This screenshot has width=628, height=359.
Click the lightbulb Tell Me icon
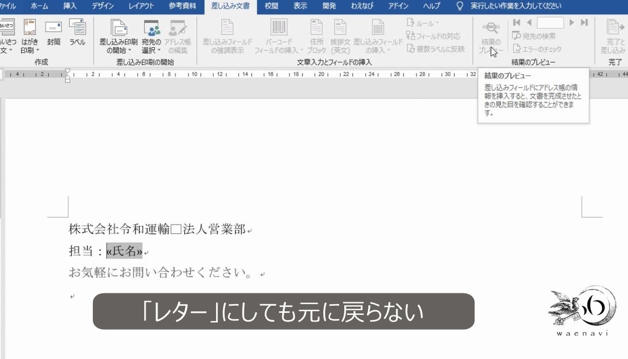point(460,6)
